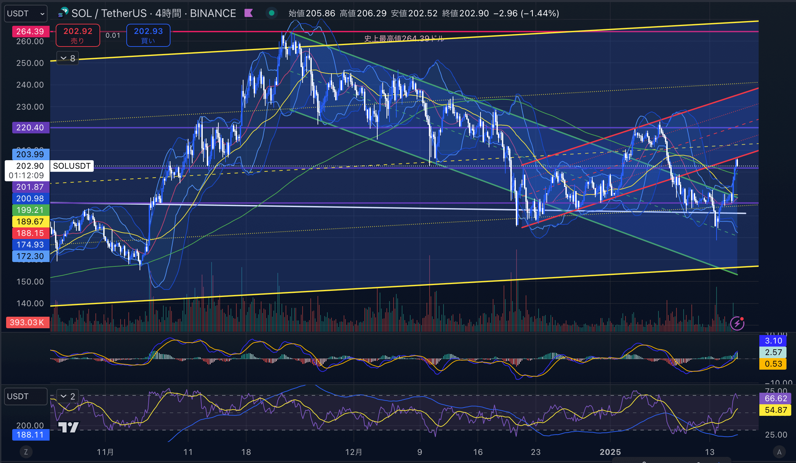The height and width of the screenshot is (463, 796).
Task: Click the −2.96 (−1.44%) change value
Action: (x=526, y=13)
